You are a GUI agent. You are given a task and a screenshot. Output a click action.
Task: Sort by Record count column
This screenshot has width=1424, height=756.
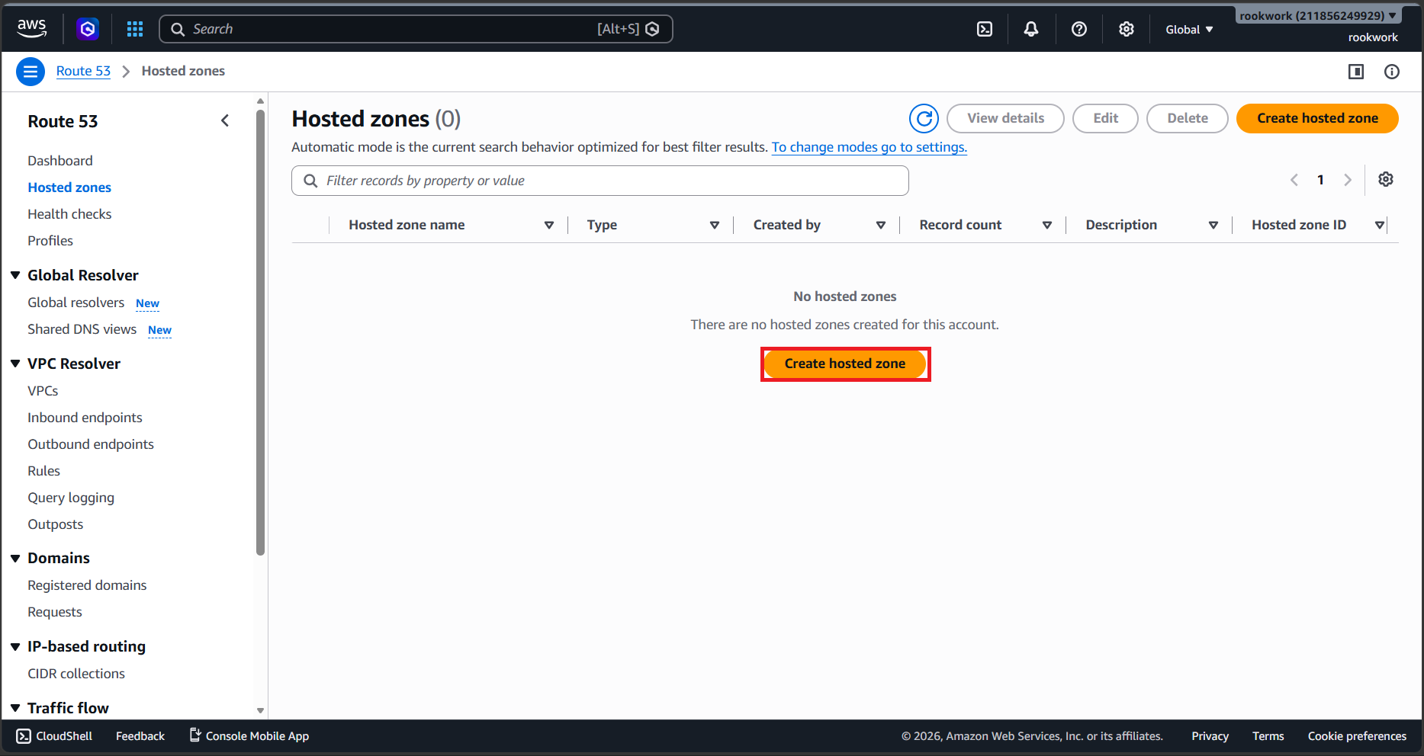(x=1047, y=226)
